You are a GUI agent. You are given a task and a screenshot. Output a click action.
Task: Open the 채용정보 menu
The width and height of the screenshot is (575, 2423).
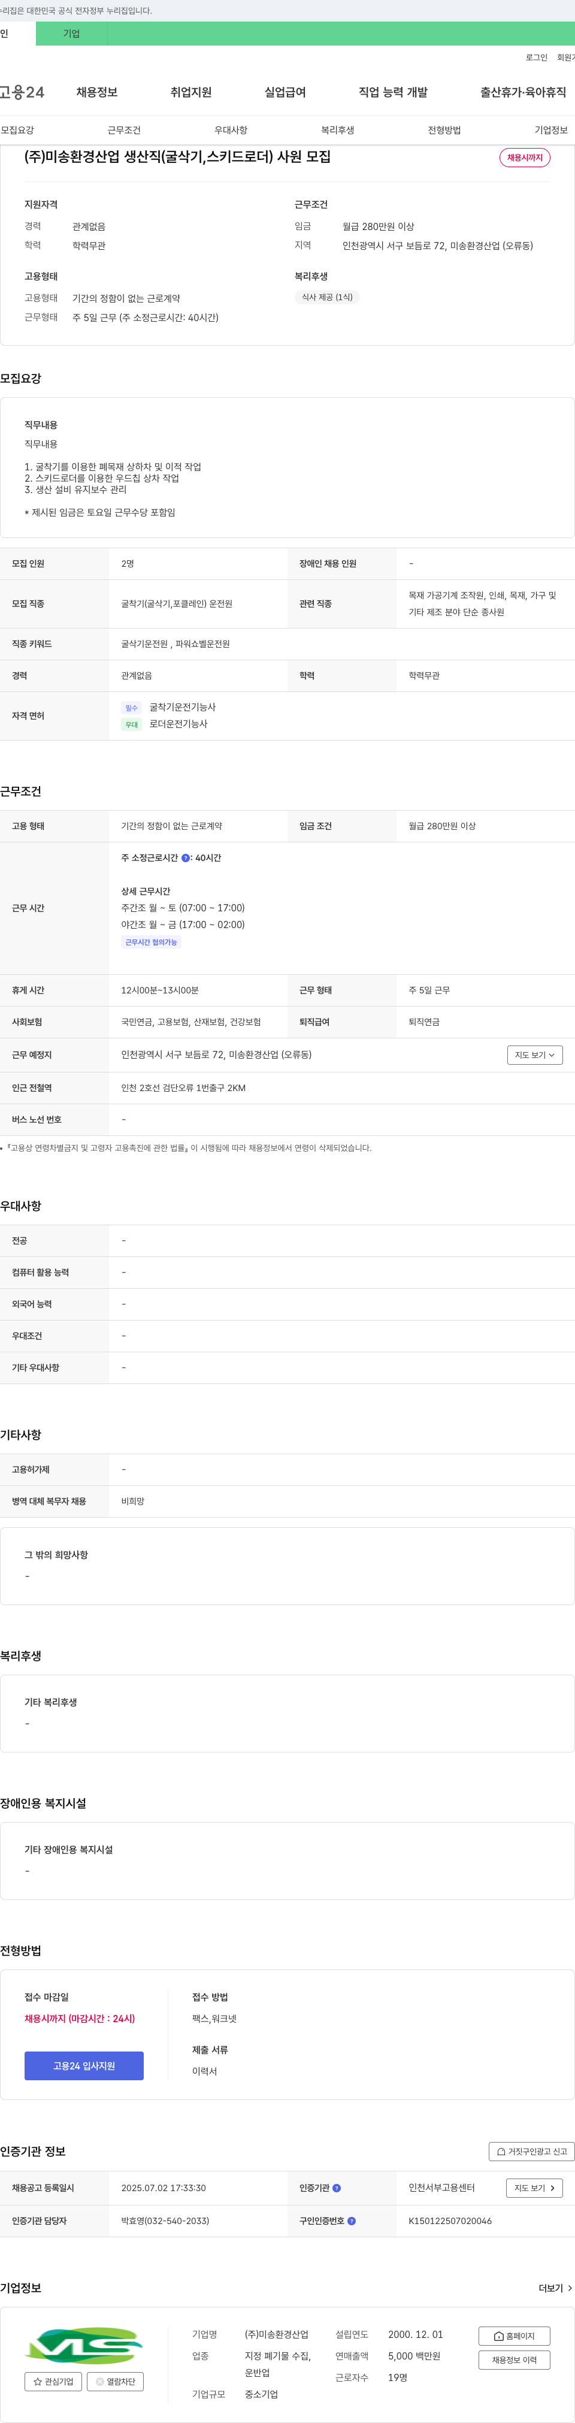click(97, 92)
